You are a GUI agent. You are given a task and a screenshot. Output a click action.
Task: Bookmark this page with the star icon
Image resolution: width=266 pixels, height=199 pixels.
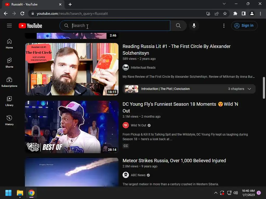(x=225, y=13)
